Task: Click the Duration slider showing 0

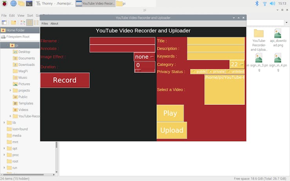Action: (x=145, y=67)
